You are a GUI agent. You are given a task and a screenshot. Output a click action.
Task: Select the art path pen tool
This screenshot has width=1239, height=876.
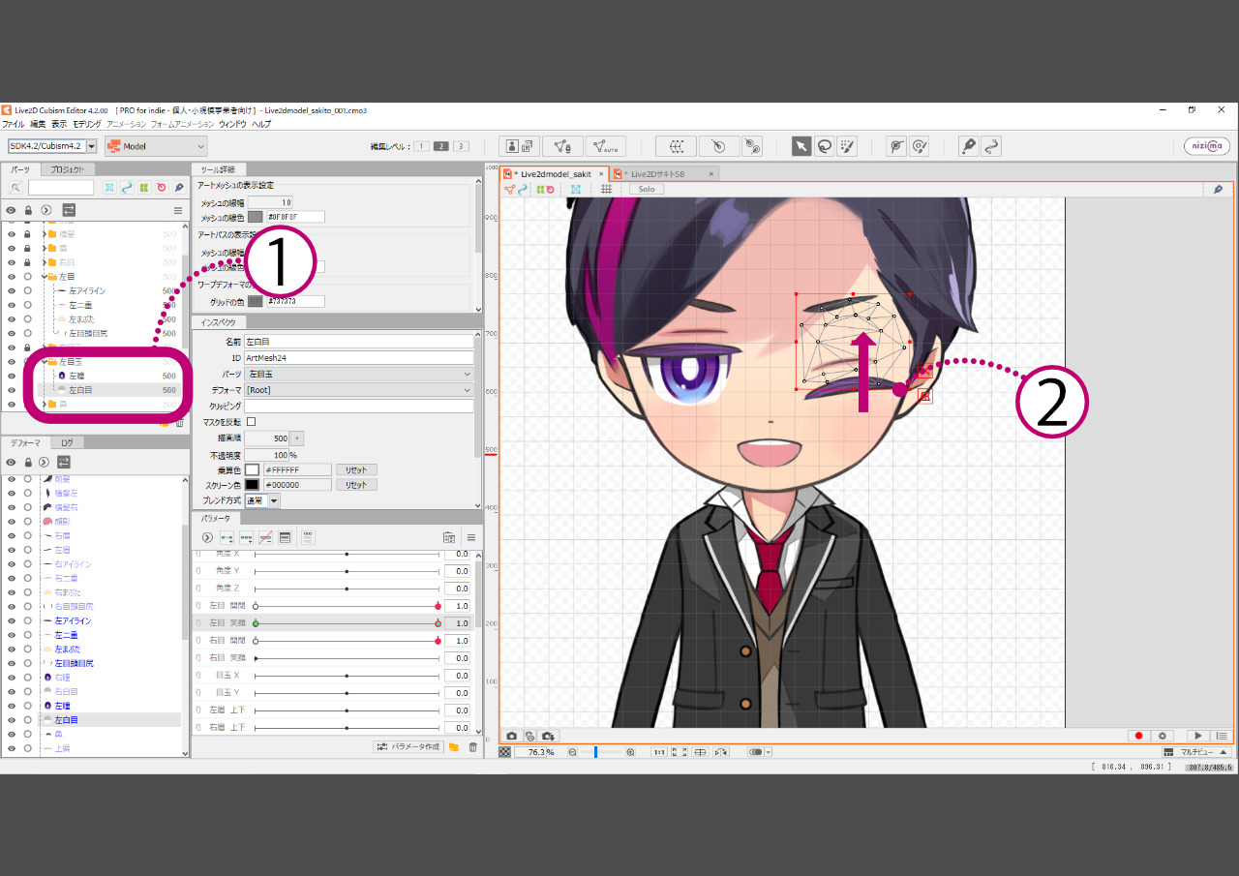coord(968,146)
